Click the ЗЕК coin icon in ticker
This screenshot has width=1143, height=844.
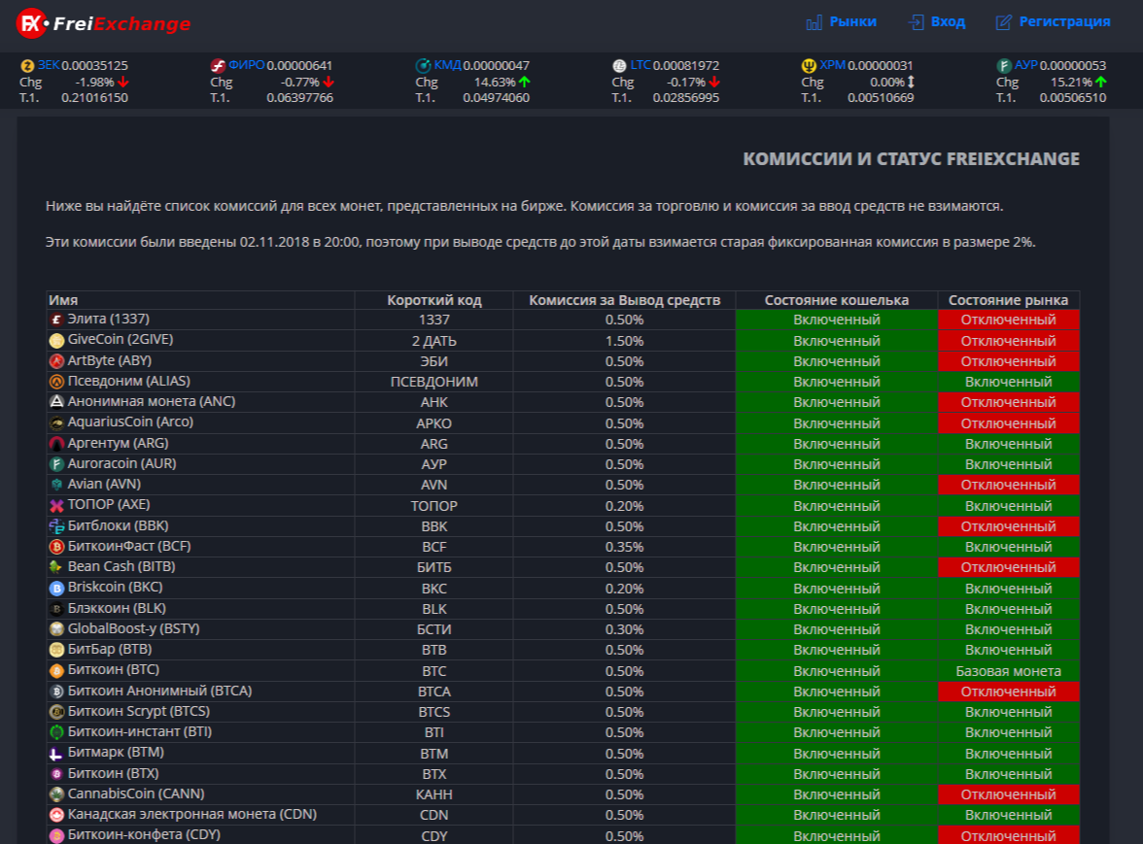(27, 65)
